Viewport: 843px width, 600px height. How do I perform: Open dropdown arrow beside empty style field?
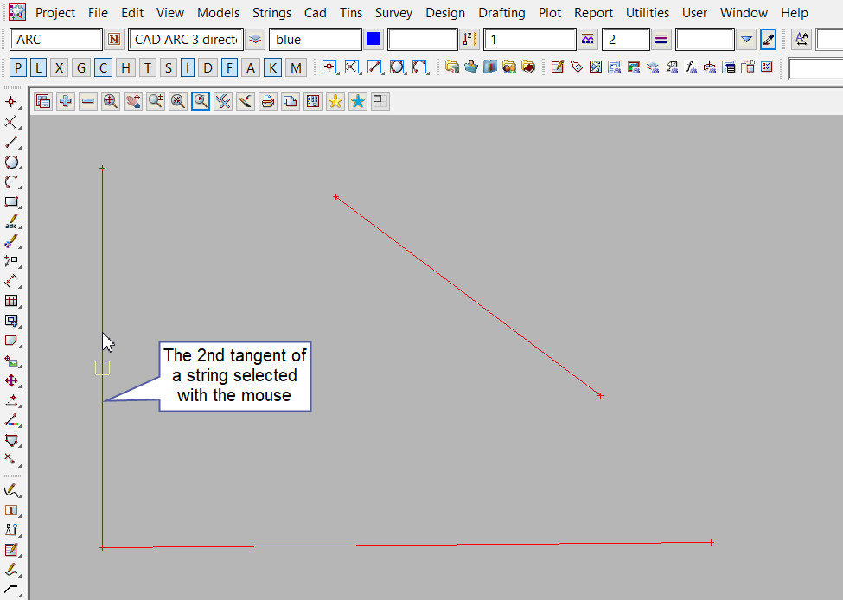[747, 40]
